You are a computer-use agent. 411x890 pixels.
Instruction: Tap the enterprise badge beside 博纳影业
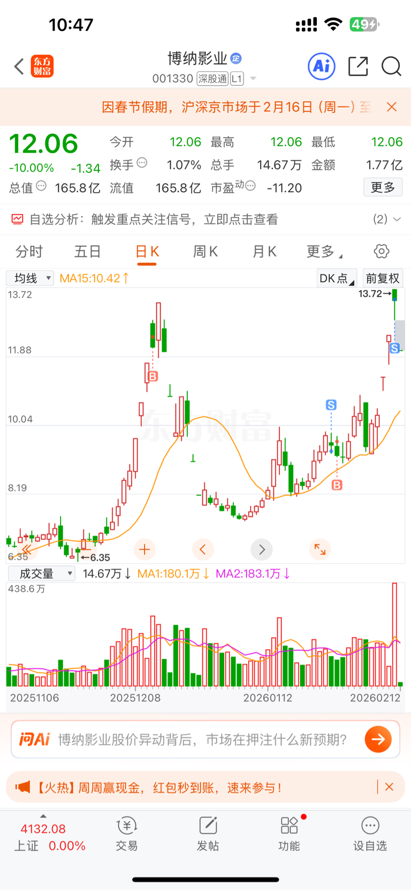(236, 58)
